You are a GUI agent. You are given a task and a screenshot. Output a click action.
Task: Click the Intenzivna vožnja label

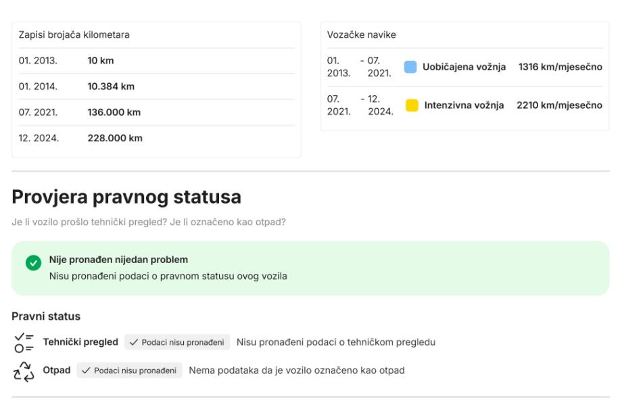464,105
